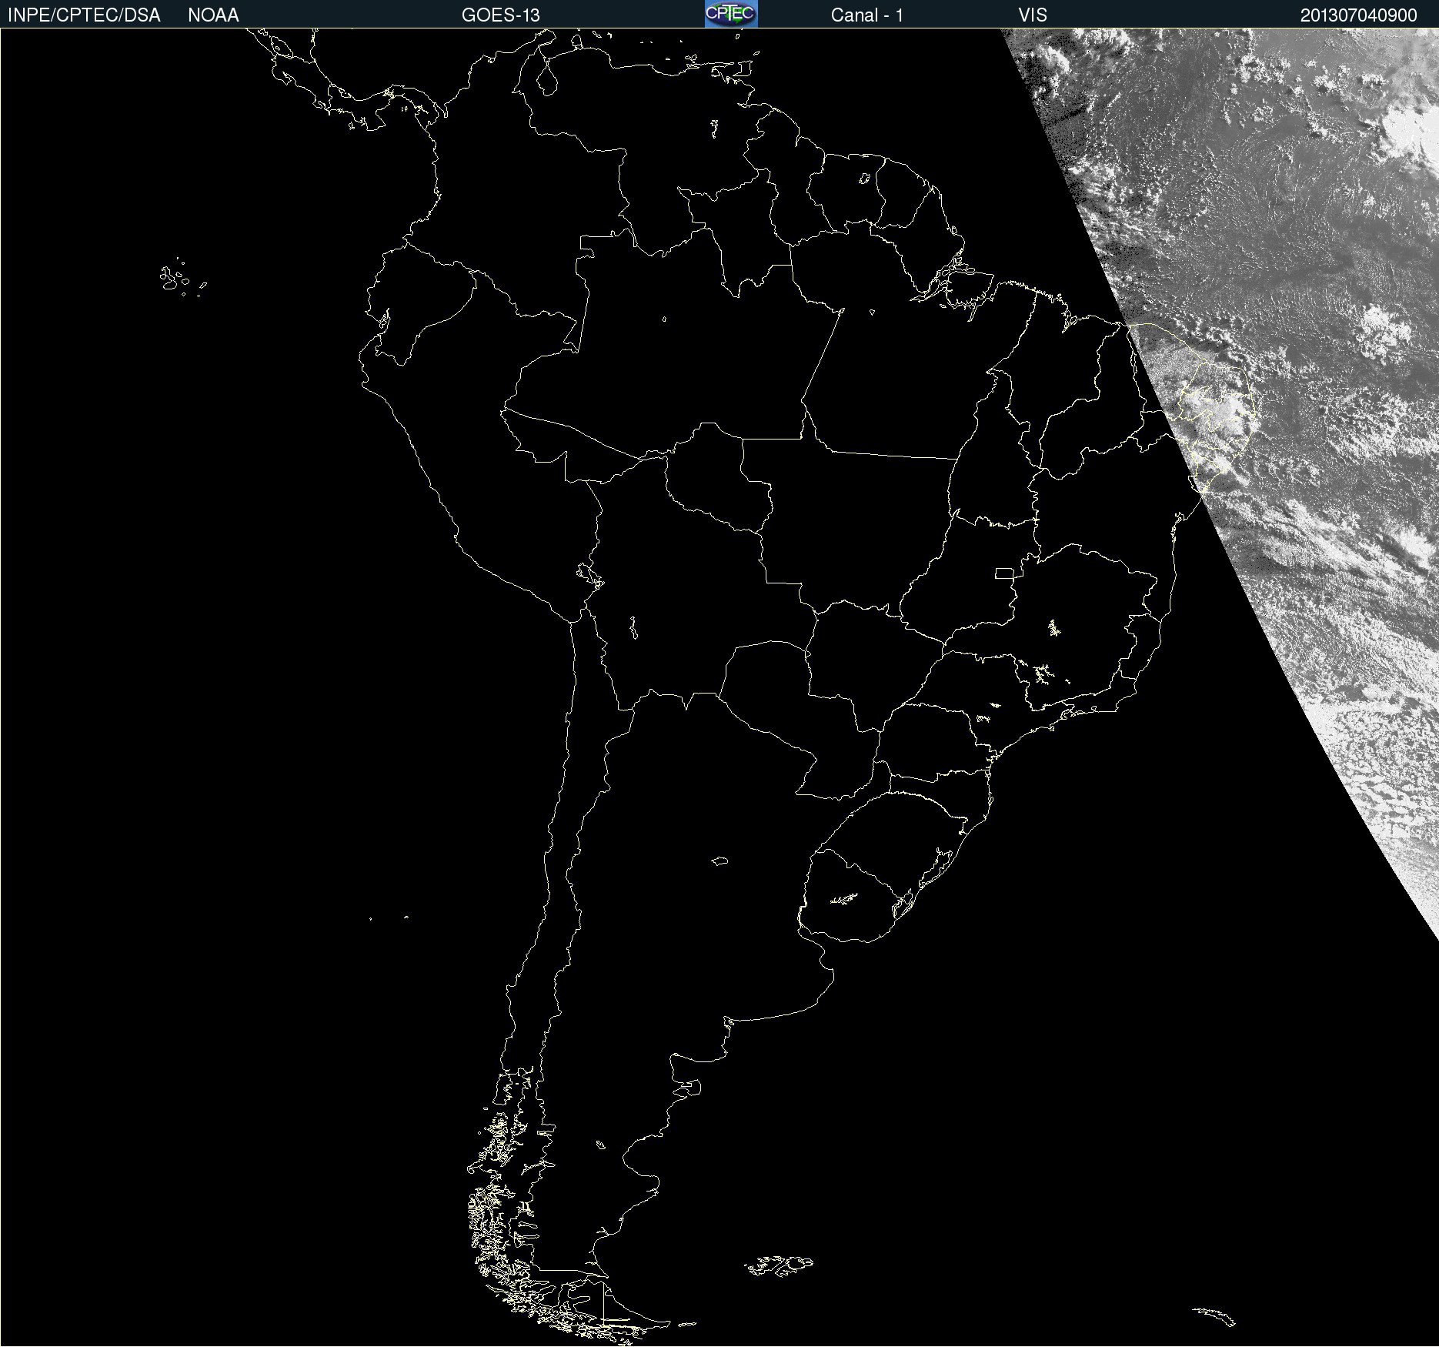
Task: Click the CPTEC logo in the header
Action: coord(731,14)
